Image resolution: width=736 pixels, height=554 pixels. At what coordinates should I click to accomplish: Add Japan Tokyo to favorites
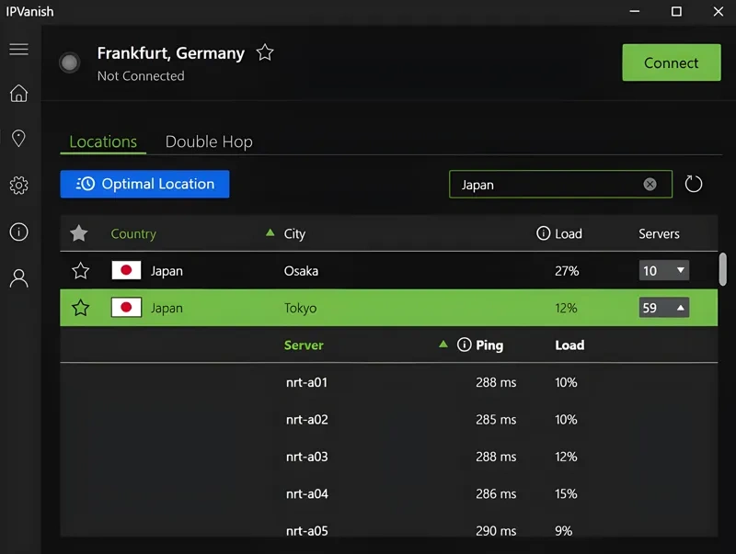point(80,308)
